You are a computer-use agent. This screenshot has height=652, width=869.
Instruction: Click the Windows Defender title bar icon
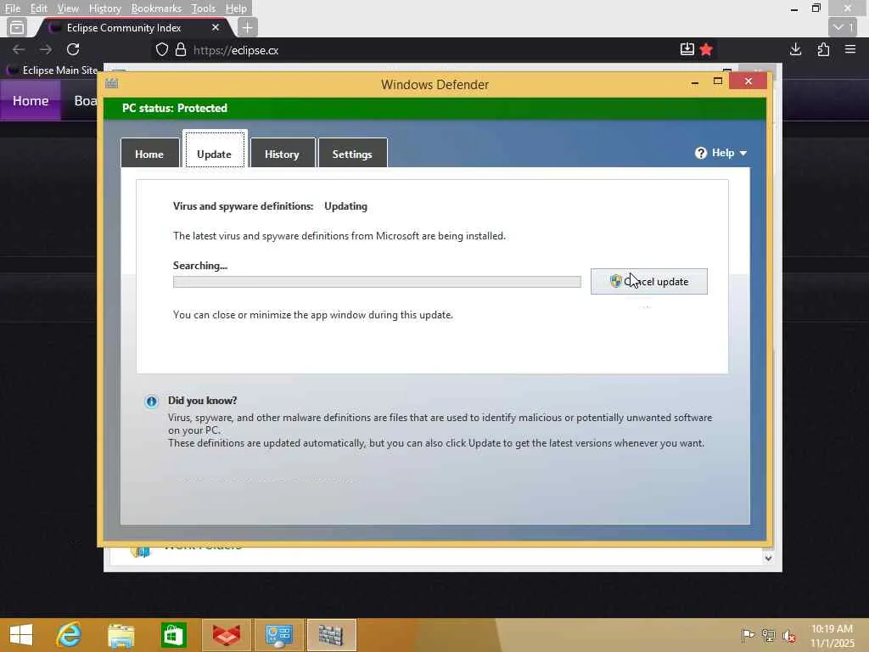pyautogui.click(x=112, y=84)
